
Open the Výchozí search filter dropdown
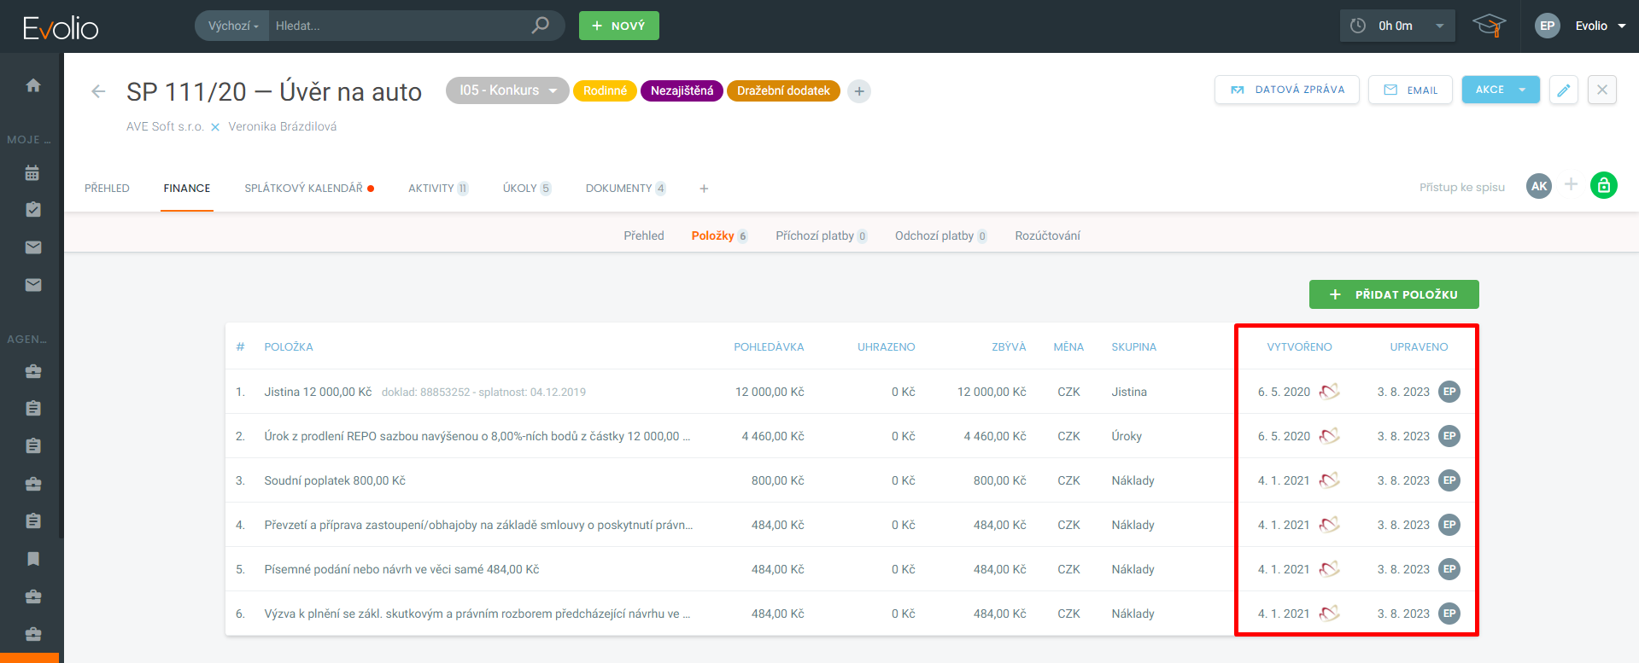[232, 26]
